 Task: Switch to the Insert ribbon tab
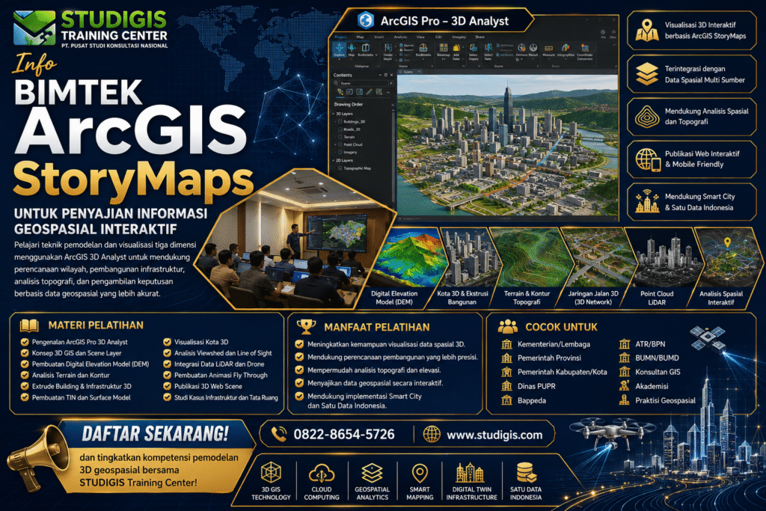coord(379,37)
